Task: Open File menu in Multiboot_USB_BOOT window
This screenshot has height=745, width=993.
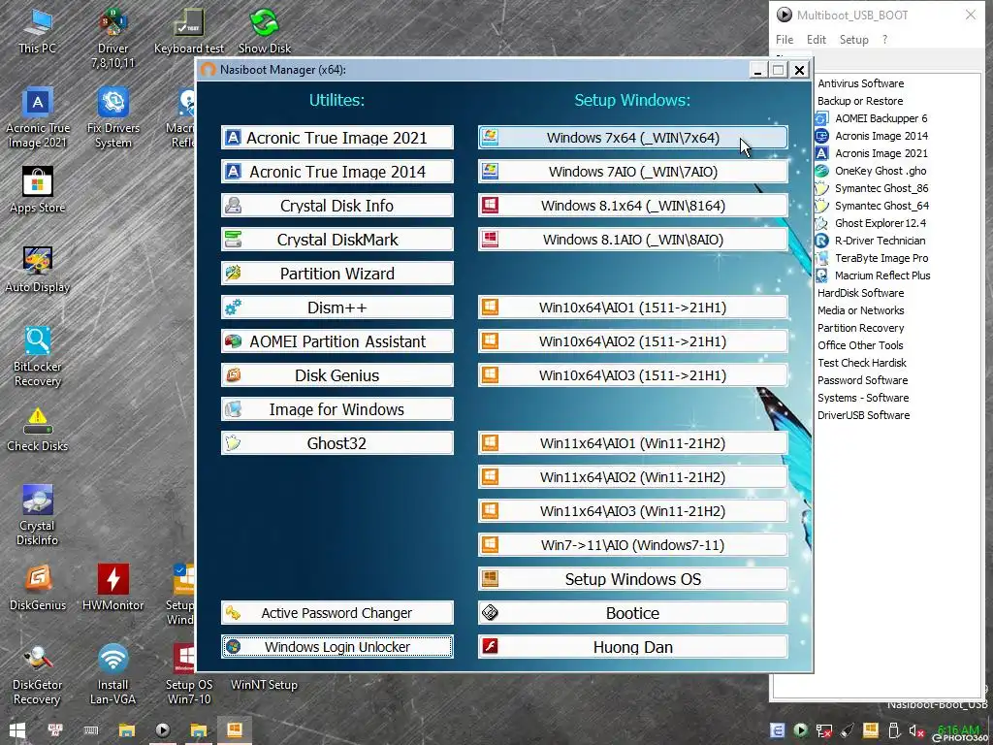Action: pyautogui.click(x=784, y=39)
